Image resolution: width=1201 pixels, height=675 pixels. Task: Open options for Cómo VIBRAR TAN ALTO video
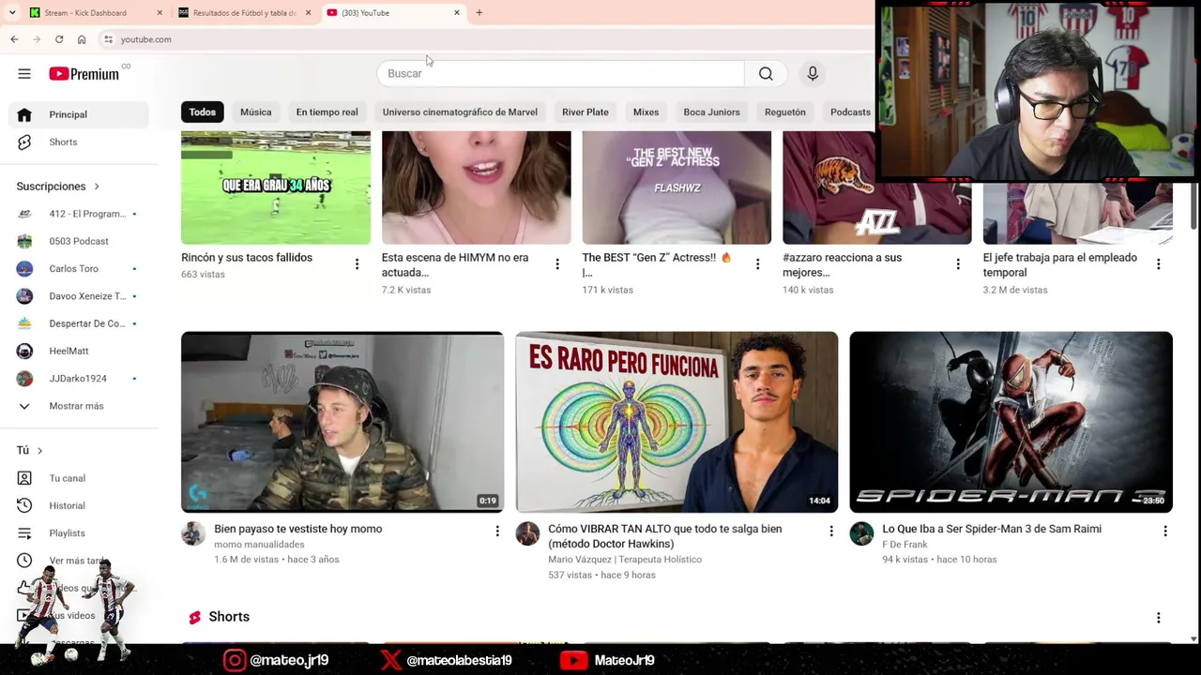[x=830, y=532]
